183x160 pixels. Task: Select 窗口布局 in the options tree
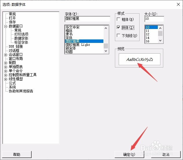[16, 59]
